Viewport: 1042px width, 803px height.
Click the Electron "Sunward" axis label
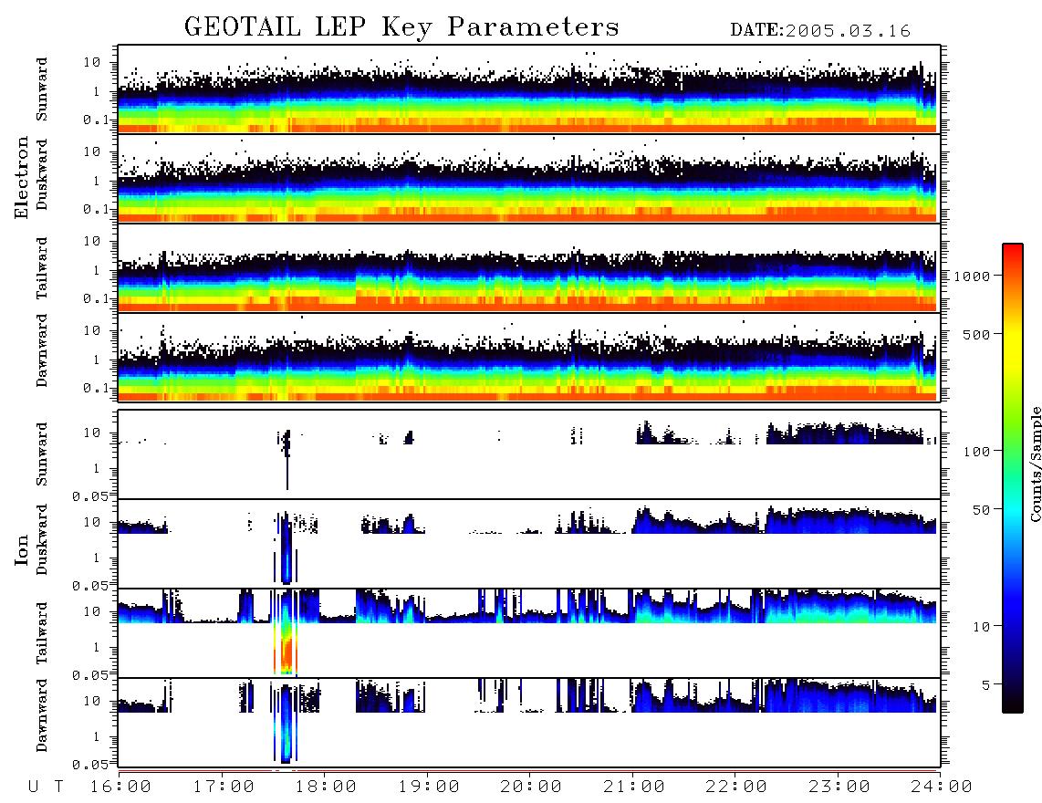click(42, 89)
